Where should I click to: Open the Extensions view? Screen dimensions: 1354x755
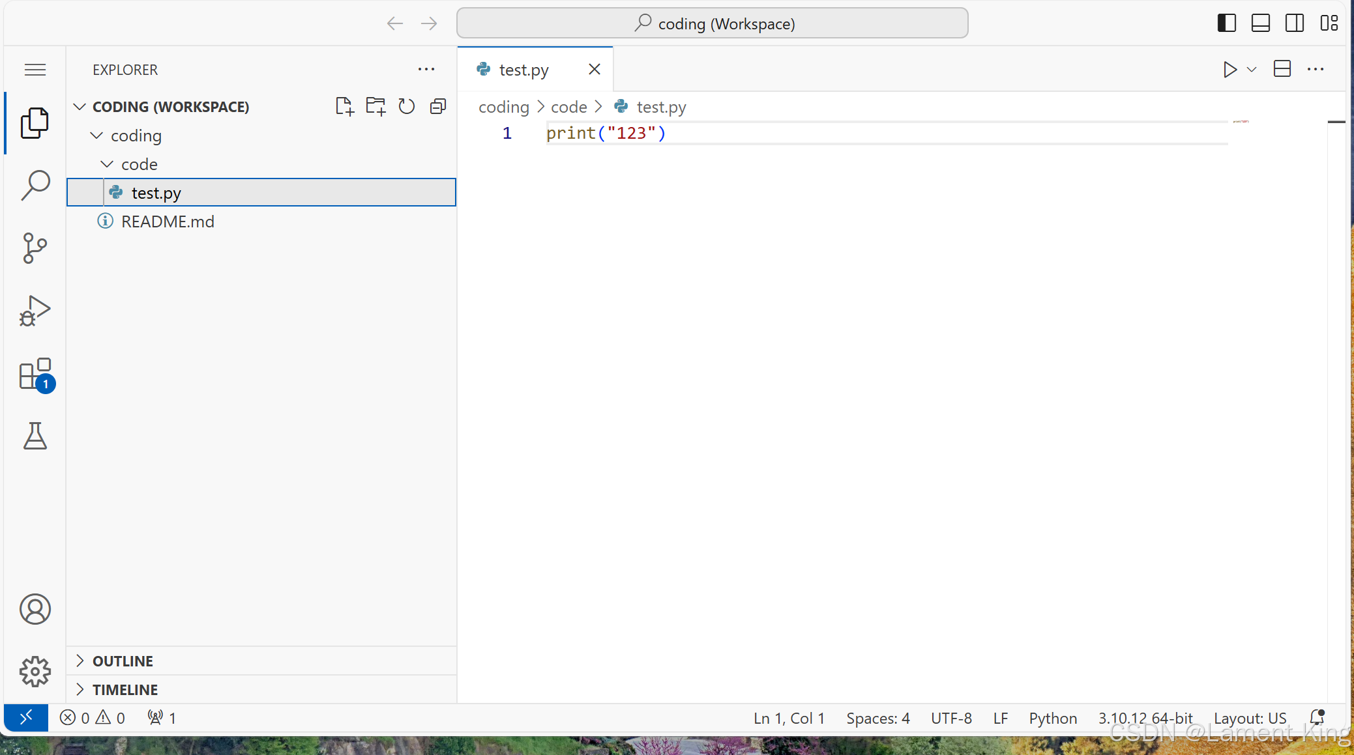pyautogui.click(x=35, y=374)
